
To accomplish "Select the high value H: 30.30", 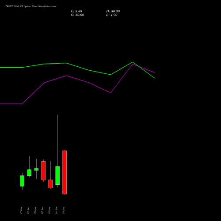I will (113, 11).
